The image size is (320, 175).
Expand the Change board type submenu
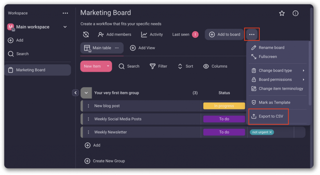(303, 70)
